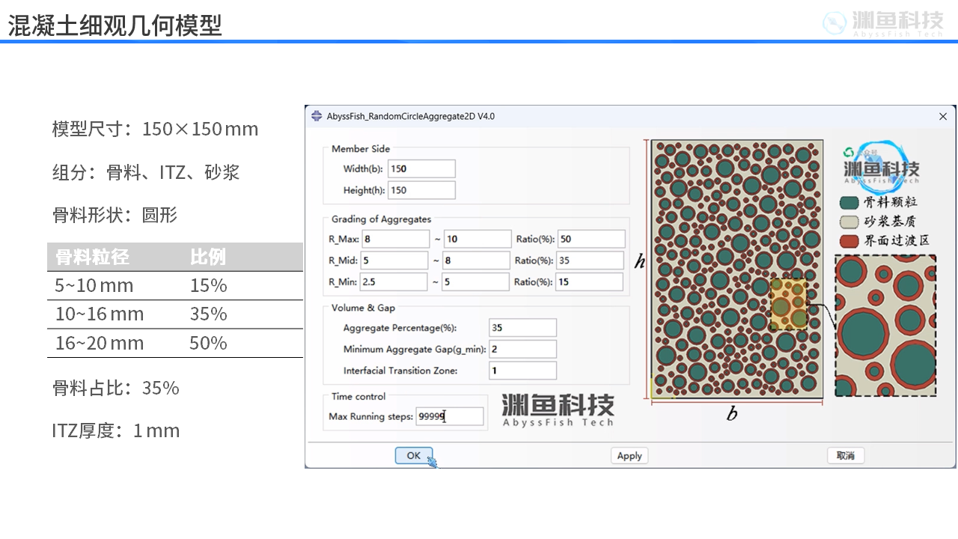The height and width of the screenshot is (539, 958).
Task: Edit R_Mid lower bound field showing 5
Action: tap(394, 261)
